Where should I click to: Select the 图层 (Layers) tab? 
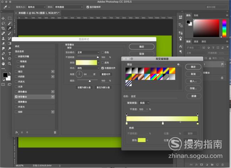pos(188,41)
